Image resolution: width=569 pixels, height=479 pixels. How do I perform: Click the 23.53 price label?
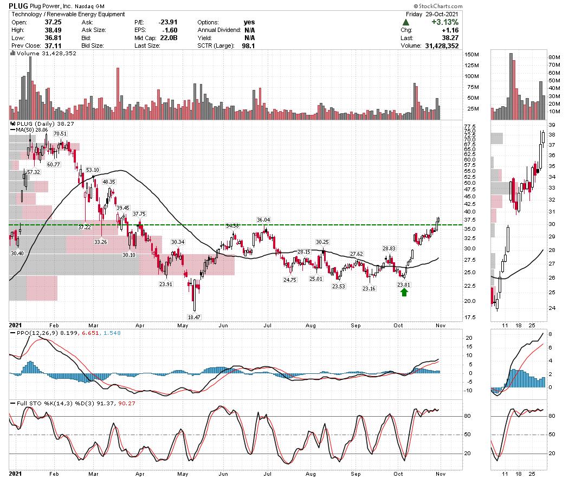point(339,286)
